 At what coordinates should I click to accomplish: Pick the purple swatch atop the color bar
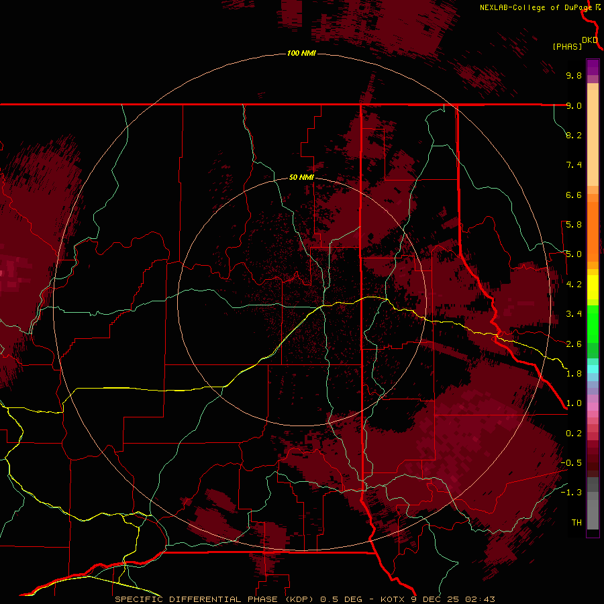point(593,67)
